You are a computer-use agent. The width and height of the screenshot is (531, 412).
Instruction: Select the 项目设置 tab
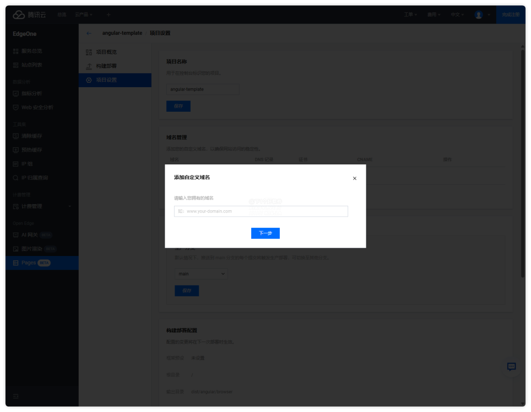tap(115, 80)
